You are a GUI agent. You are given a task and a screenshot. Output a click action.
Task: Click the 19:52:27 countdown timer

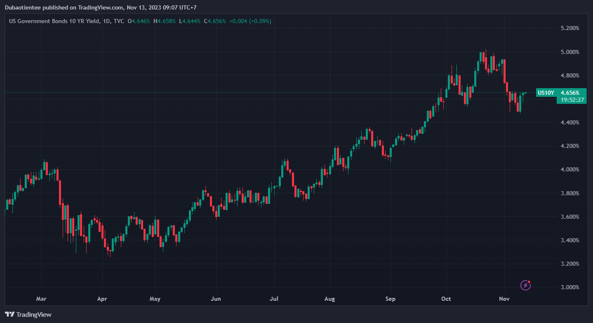573,100
